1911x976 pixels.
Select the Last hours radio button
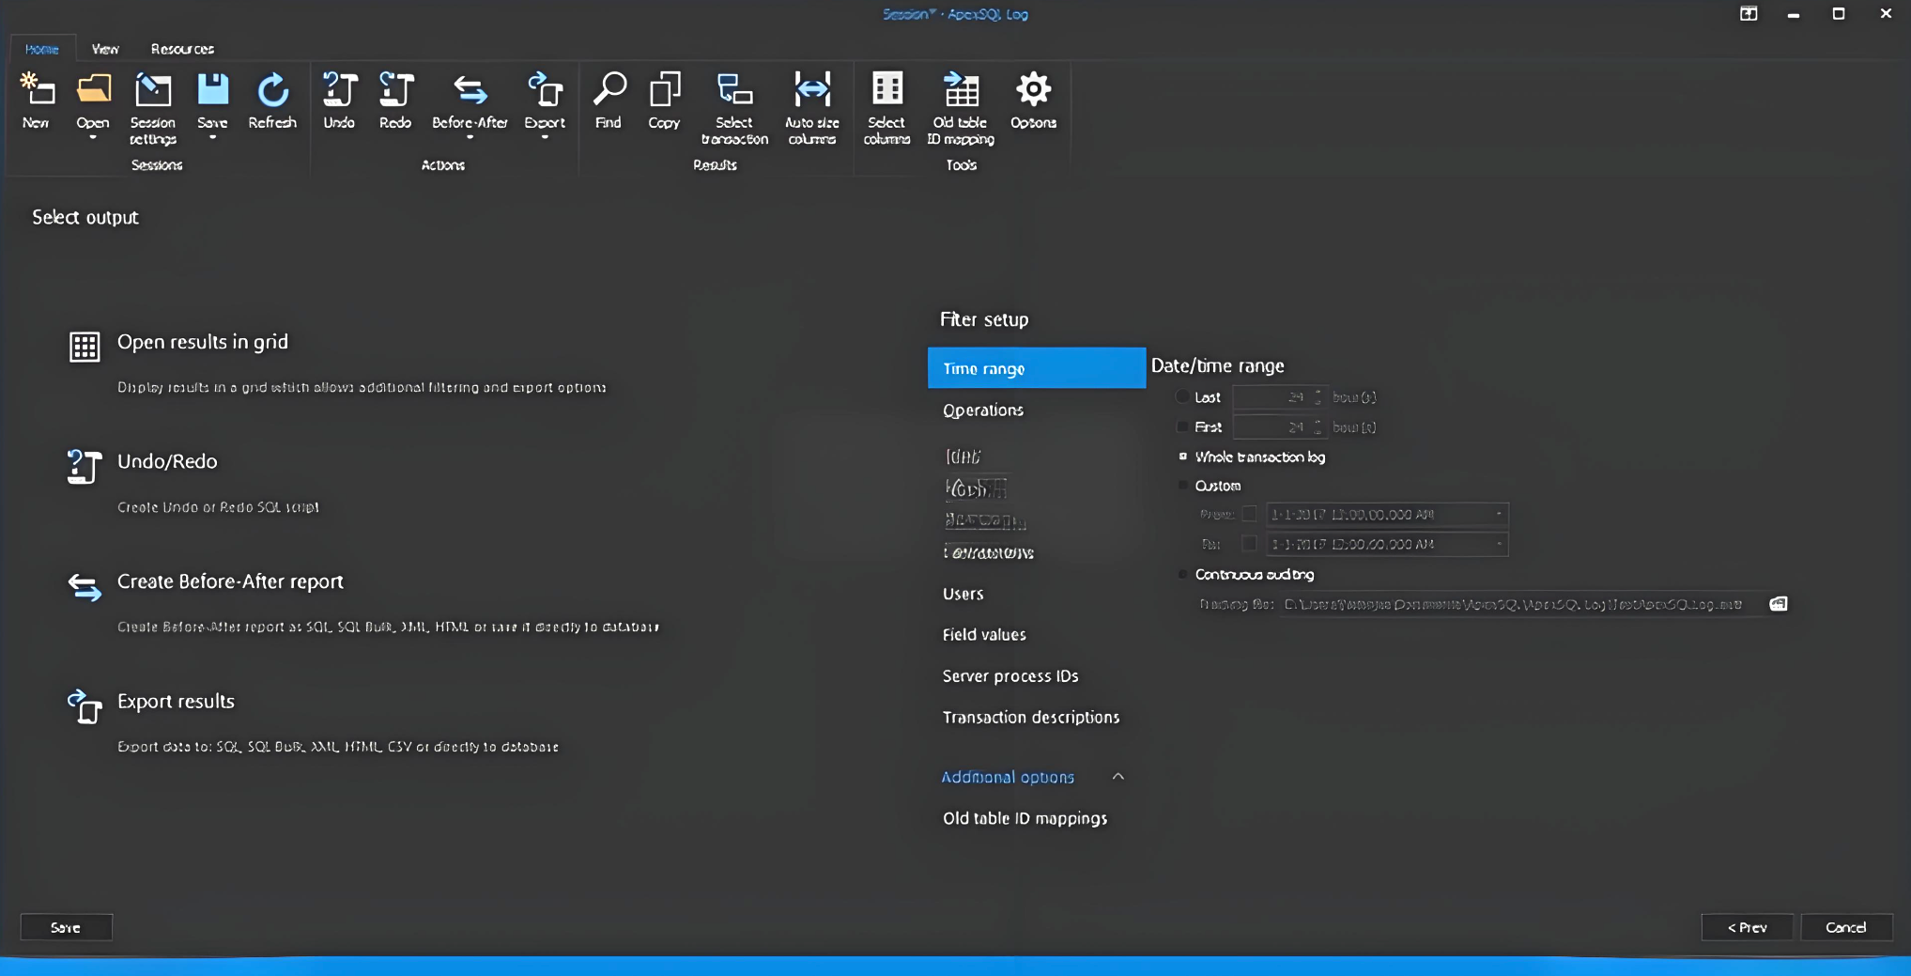[1183, 397]
